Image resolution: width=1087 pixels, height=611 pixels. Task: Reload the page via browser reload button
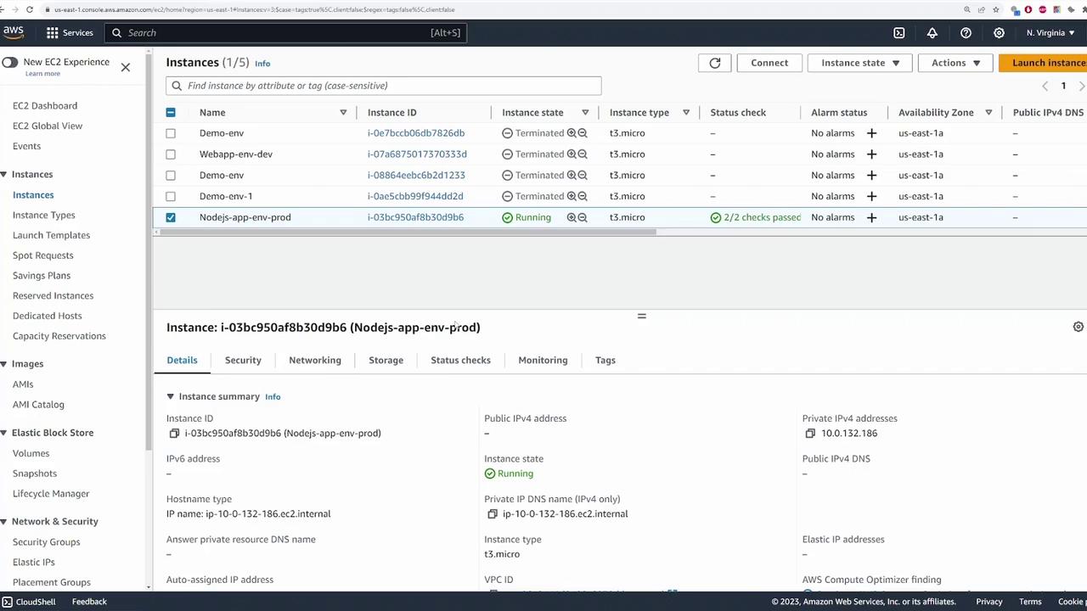pyautogui.click(x=30, y=9)
